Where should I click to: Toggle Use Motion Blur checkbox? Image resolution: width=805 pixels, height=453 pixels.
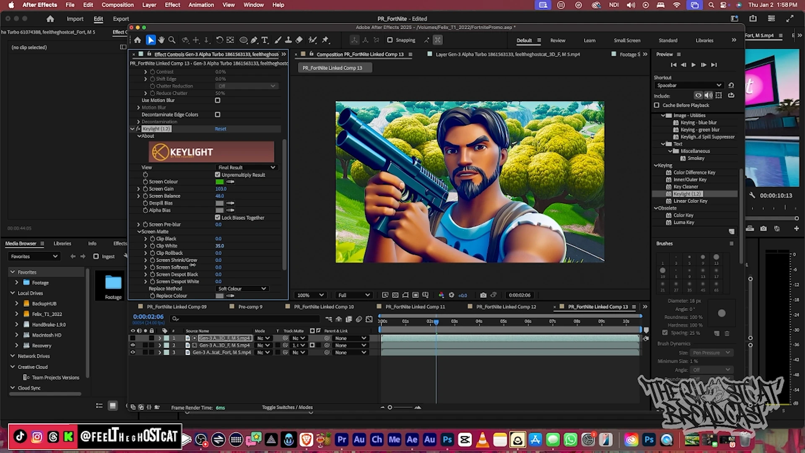(218, 100)
